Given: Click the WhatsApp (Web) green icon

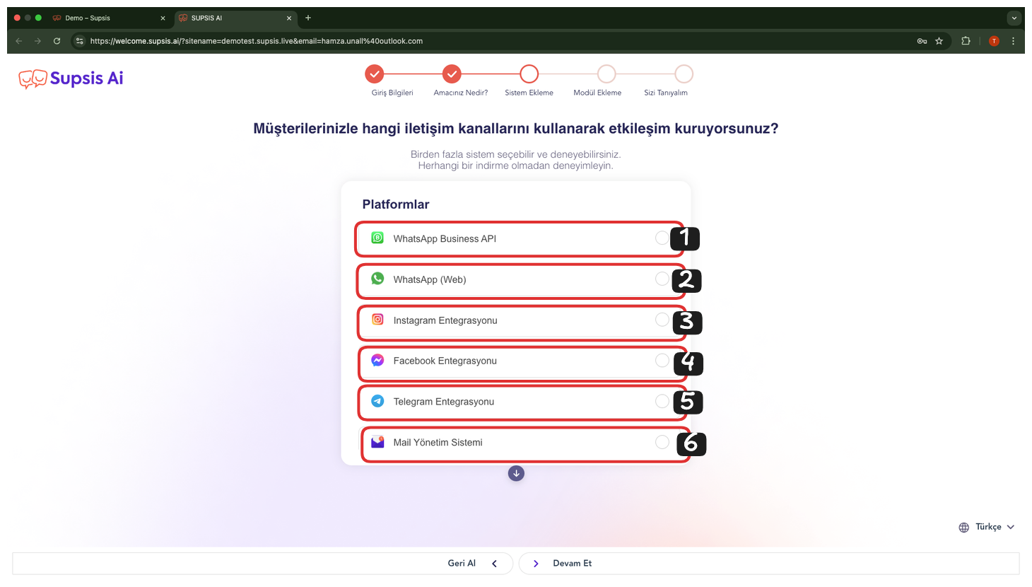Looking at the screenshot, I should pyautogui.click(x=378, y=279).
